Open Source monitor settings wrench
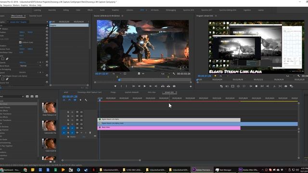Screen dimensions: 308x173 point(174,74)
